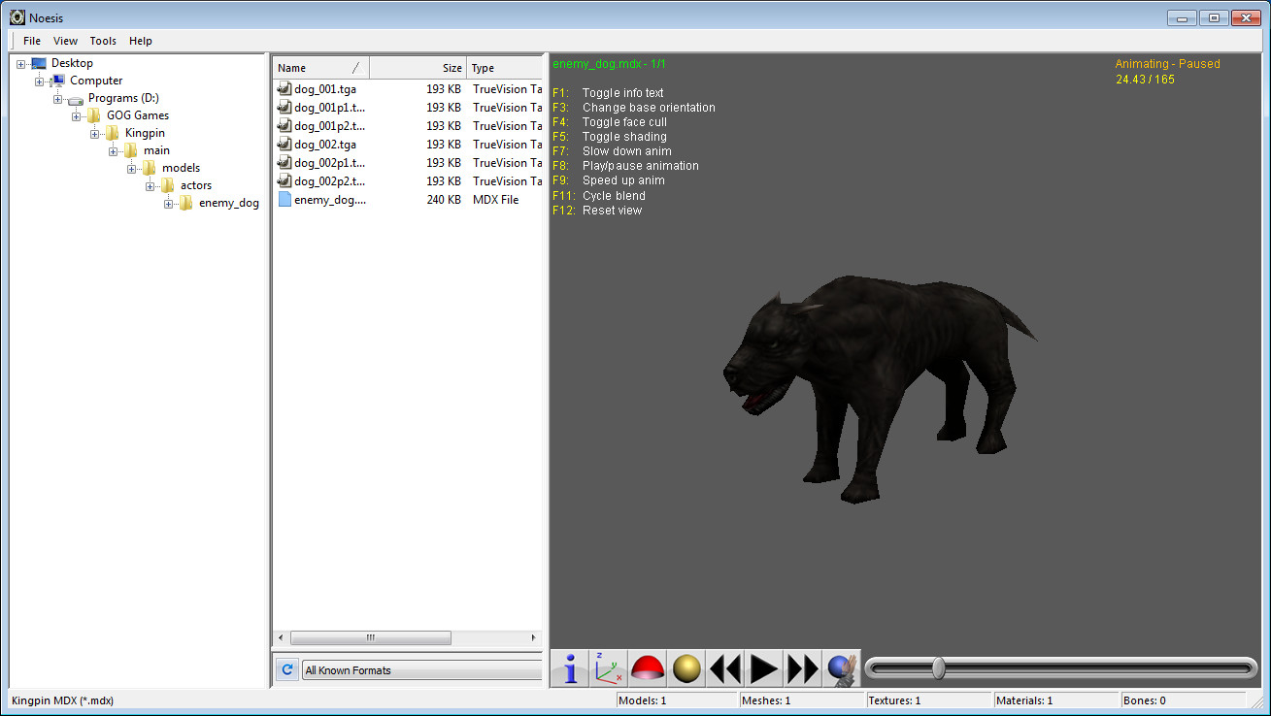Select the GOG Games folder

tap(138, 115)
